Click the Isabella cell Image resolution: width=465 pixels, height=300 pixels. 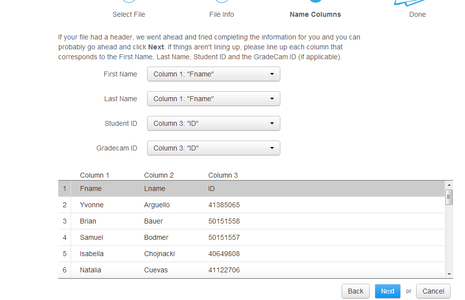(92, 254)
